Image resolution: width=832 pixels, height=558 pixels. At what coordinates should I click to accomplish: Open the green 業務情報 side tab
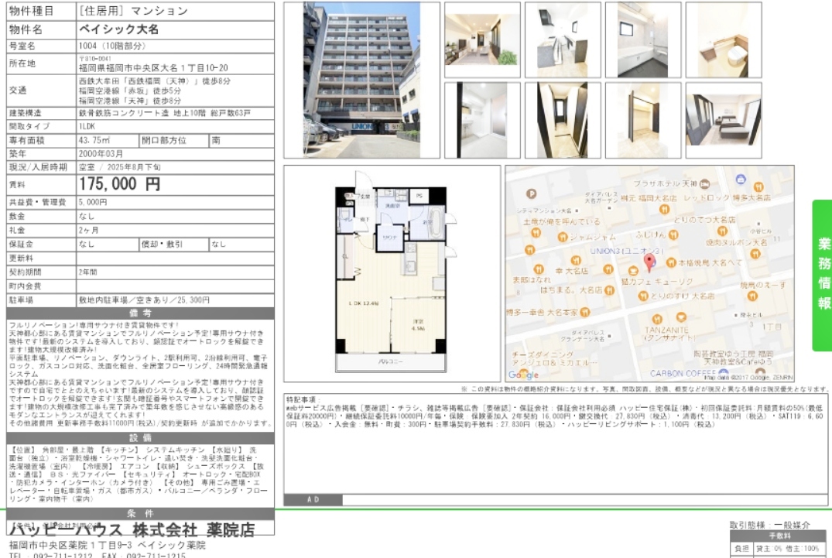pyautogui.click(x=821, y=275)
